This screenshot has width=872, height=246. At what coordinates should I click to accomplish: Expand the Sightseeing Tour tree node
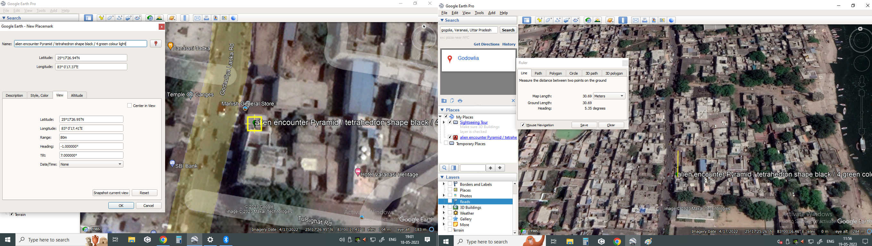443,122
